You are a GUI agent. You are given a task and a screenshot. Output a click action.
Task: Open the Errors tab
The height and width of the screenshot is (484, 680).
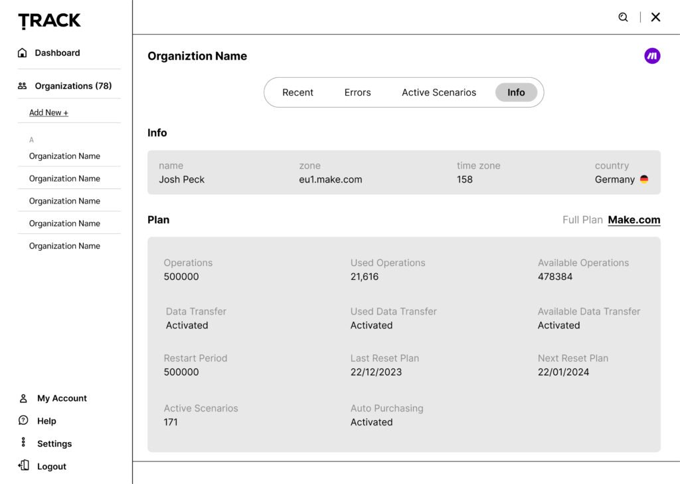[x=357, y=92]
